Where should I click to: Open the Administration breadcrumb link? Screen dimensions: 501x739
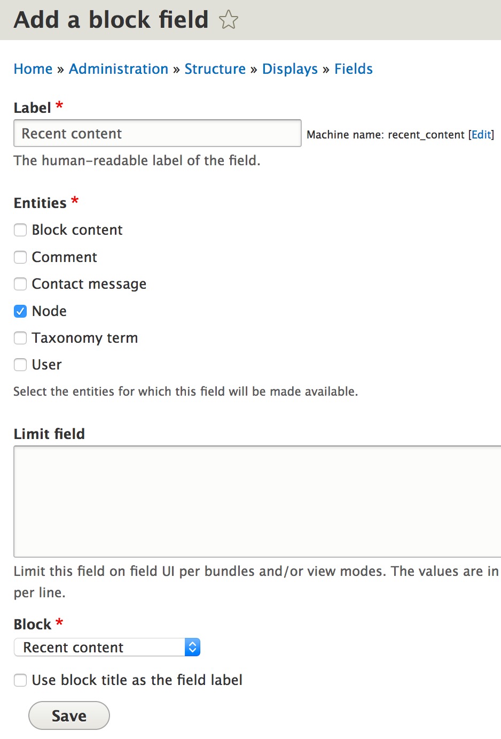[118, 68]
